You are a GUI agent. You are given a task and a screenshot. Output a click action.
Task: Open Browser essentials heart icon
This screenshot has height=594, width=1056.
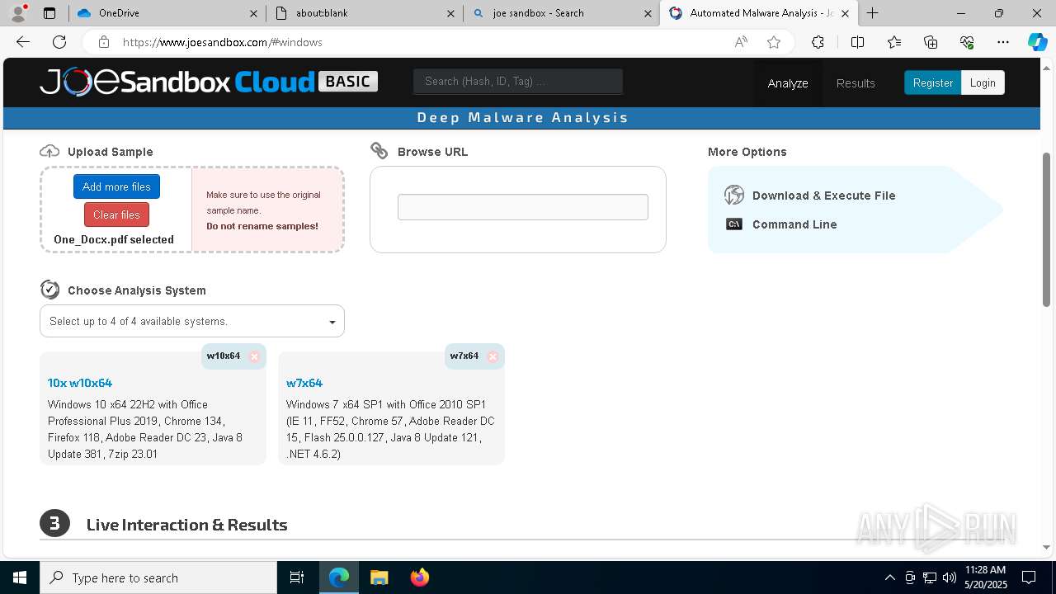(967, 42)
